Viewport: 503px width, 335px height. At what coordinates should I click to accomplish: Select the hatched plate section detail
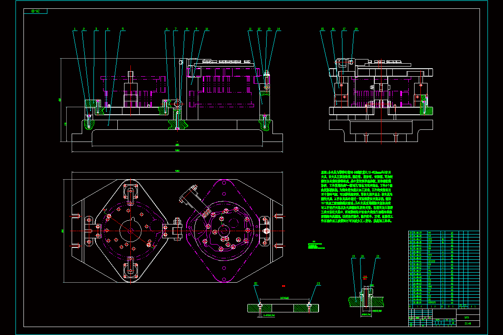[x=283, y=308]
